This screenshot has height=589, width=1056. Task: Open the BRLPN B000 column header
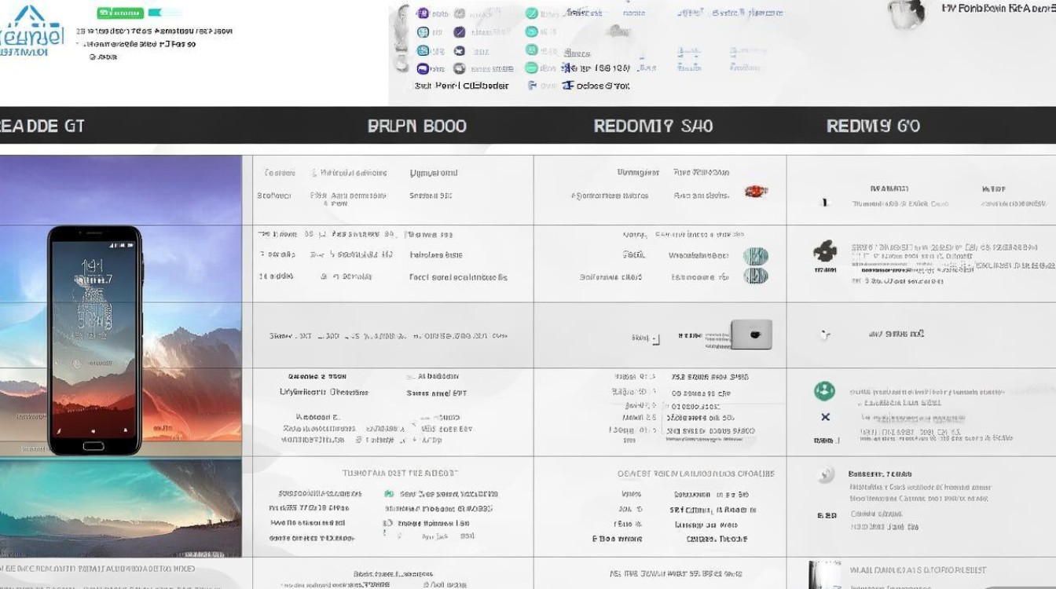(416, 126)
